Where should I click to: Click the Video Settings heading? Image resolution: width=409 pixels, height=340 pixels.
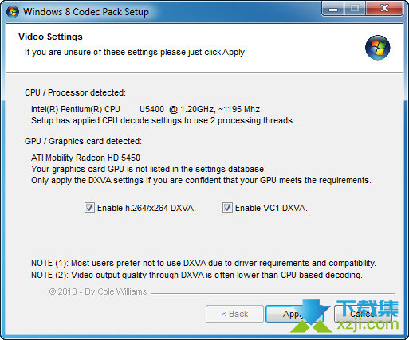(x=50, y=37)
